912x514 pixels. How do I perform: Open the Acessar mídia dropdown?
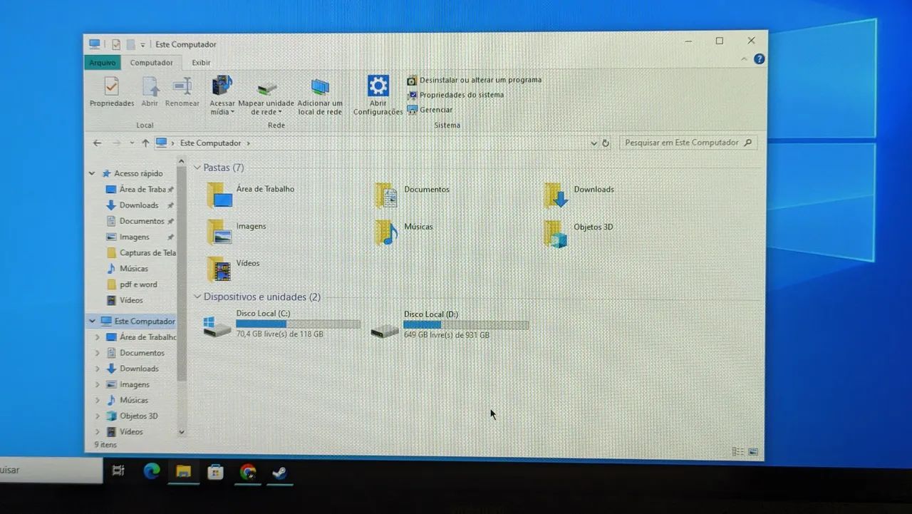(222, 96)
